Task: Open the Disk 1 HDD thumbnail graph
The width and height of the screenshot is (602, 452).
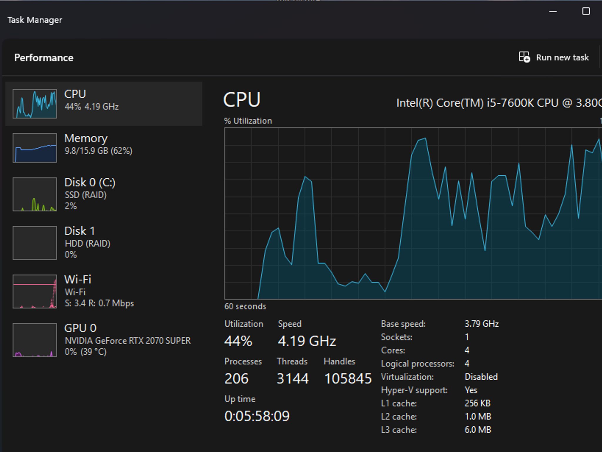Action: pyautogui.click(x=35, y=243)
